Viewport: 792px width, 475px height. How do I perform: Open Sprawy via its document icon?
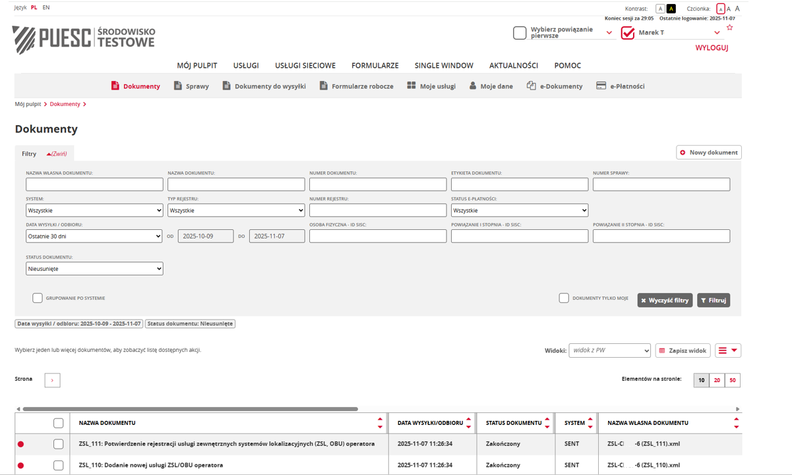(x=177, y=86)
